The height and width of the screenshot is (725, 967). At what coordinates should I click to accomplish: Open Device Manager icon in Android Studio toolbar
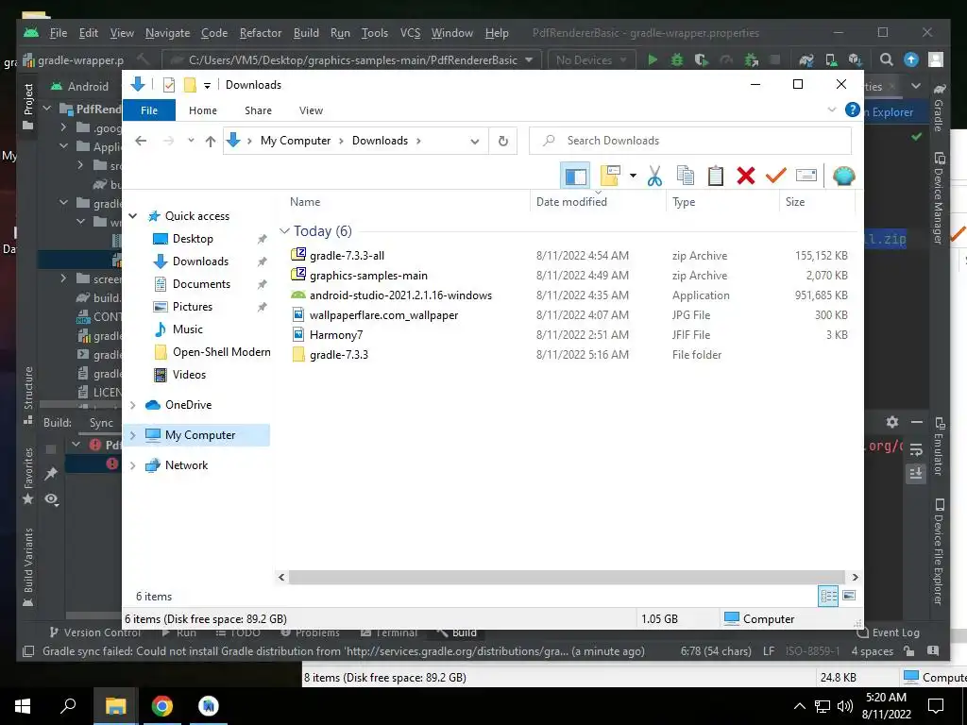point(831,59)
